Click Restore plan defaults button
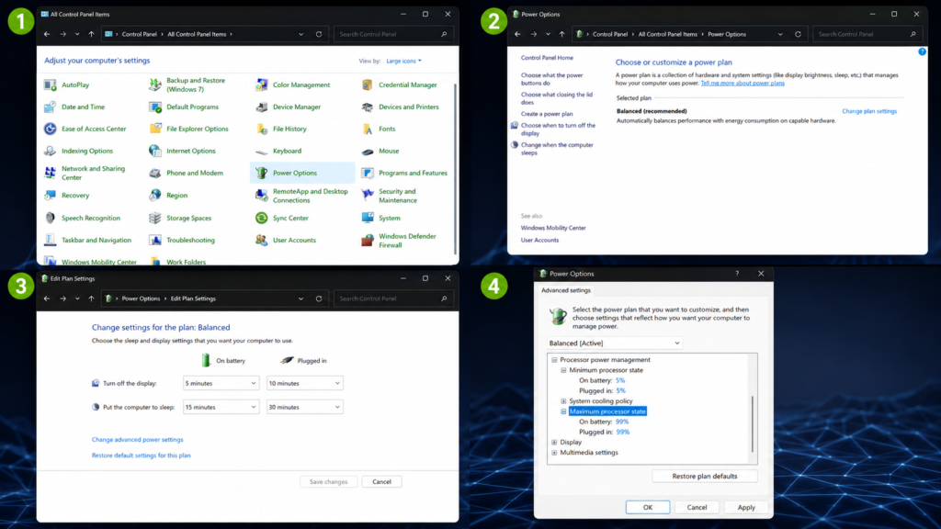This screenshot has height=529, width=941. pos(705,477)
